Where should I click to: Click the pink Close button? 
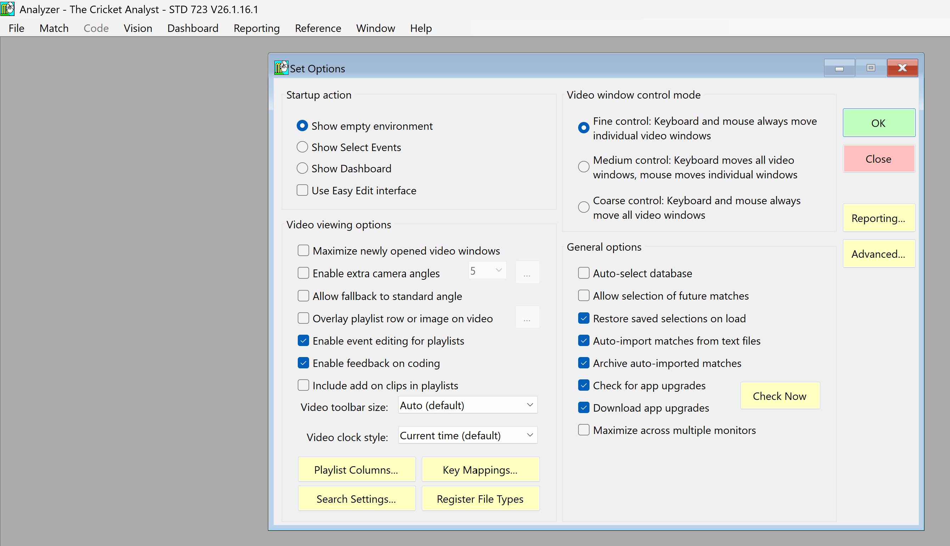pos(879,158)
